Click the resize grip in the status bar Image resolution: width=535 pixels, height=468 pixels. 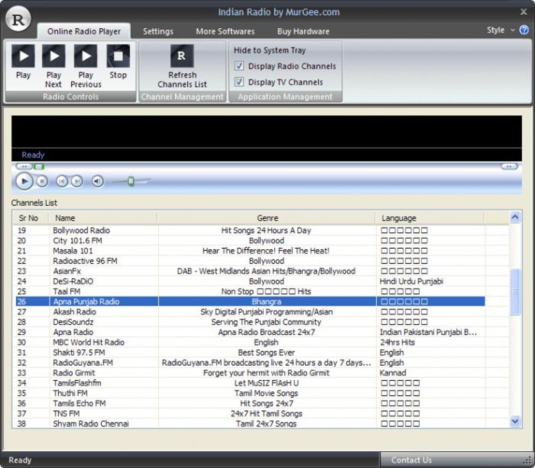[528, 461]
